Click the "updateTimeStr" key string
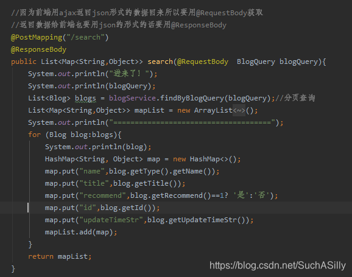 pos(111,220)
